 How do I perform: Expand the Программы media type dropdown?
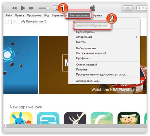(33, 22)
